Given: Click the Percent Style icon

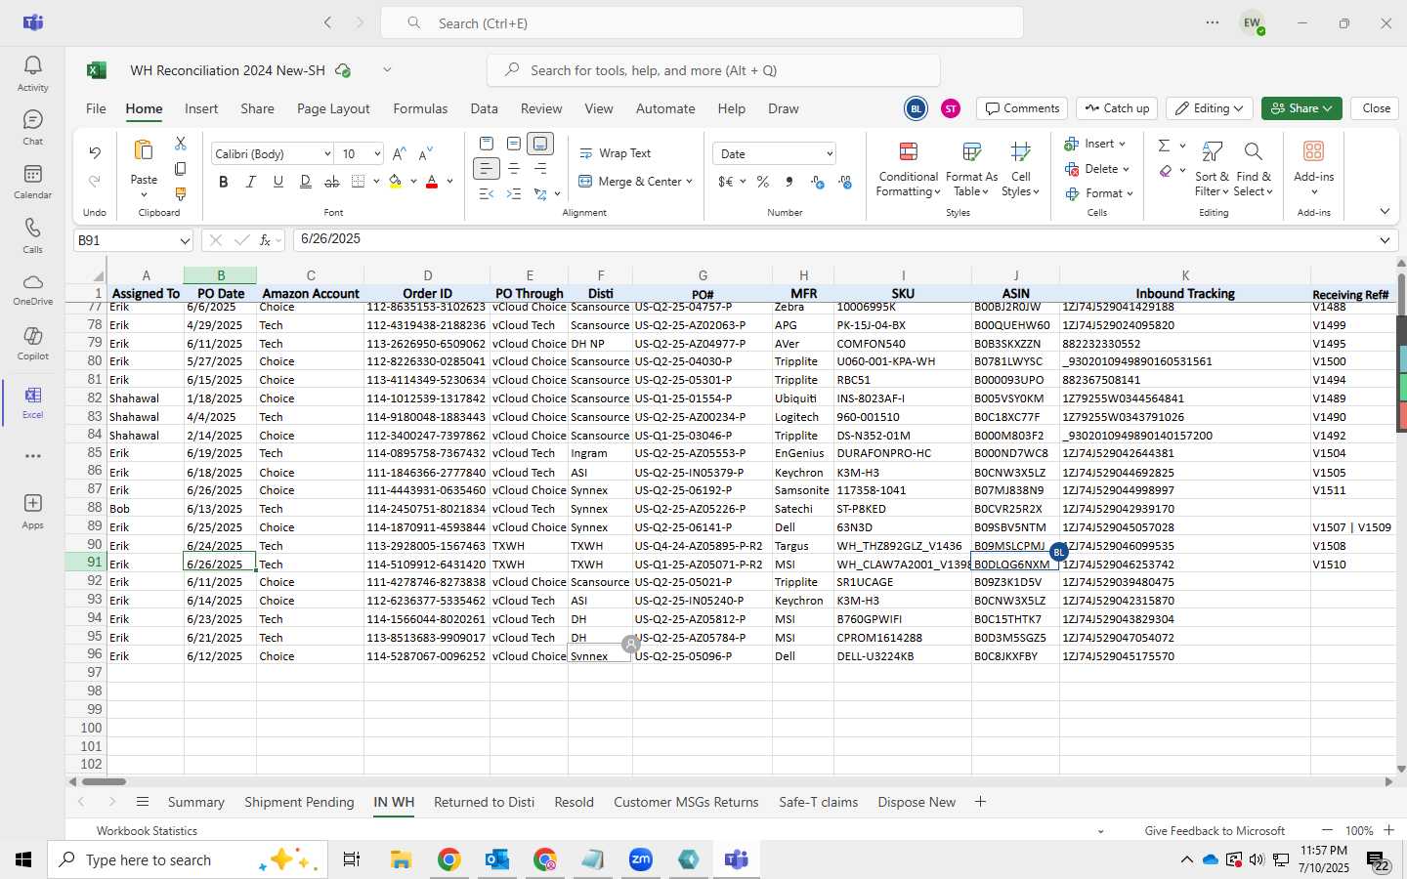Looking at the screenshot, I should point(763,182).
